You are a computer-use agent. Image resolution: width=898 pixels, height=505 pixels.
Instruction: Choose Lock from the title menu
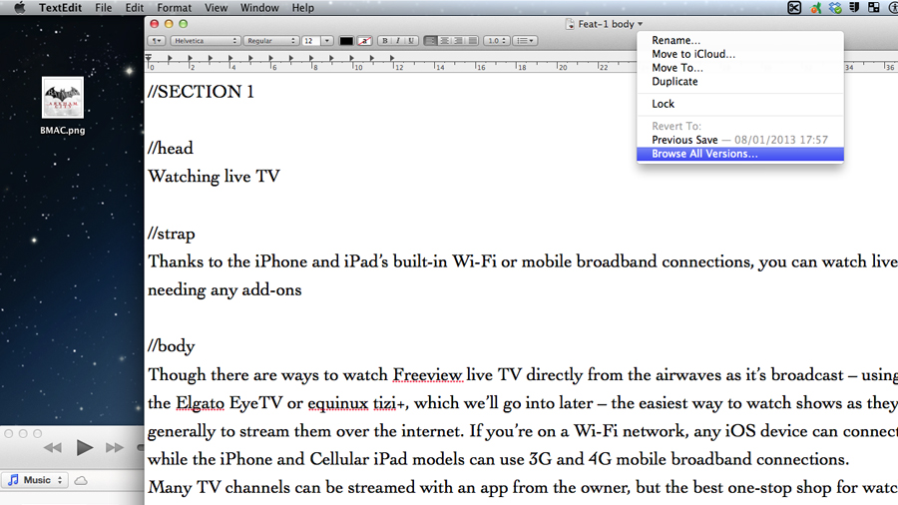[x=740, y=104]
